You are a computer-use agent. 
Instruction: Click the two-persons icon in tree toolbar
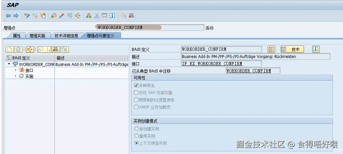[56, 49]
